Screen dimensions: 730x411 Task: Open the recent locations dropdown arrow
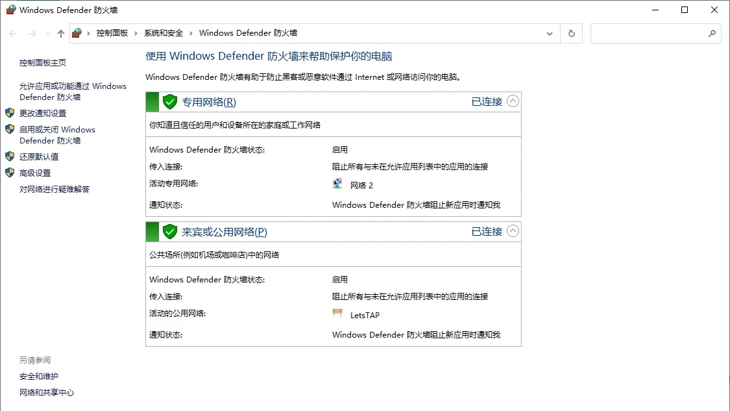pos(47,34)
